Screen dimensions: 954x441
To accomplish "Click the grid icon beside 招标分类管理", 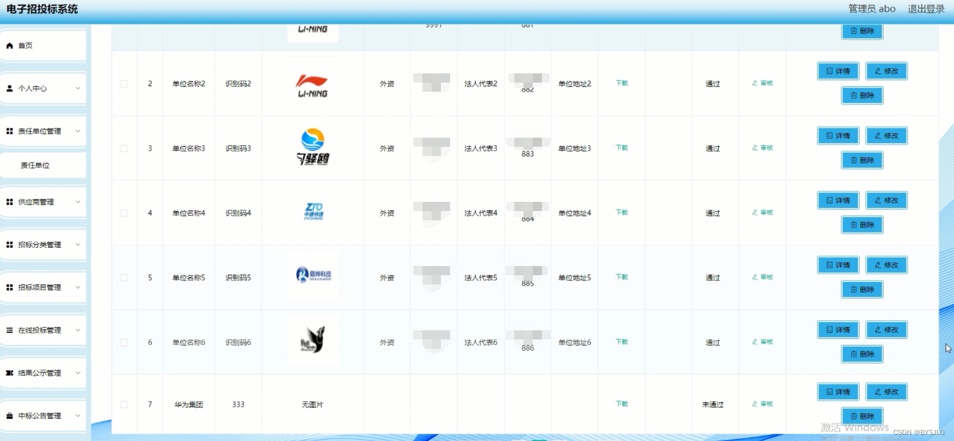I will point(9,245).
